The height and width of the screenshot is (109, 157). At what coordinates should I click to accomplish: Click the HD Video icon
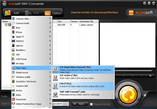(x=13, y=64)
